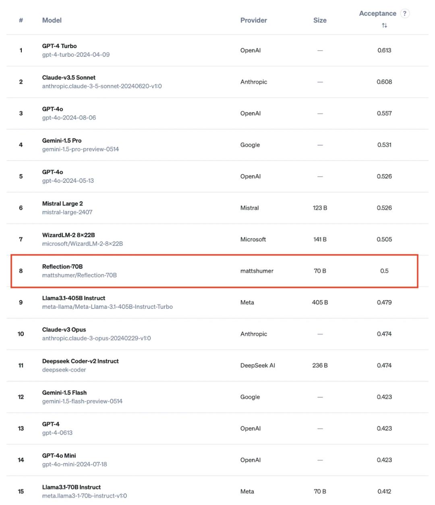Image resolution: width=435 pixels, height=505 pixels.
Task: Click the Acceptance help question mark icon
Action: pos(405,13)
